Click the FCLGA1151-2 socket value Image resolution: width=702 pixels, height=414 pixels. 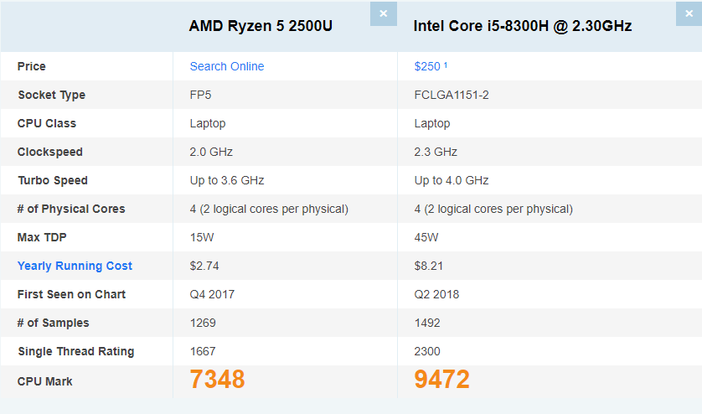tap(452, 95)
